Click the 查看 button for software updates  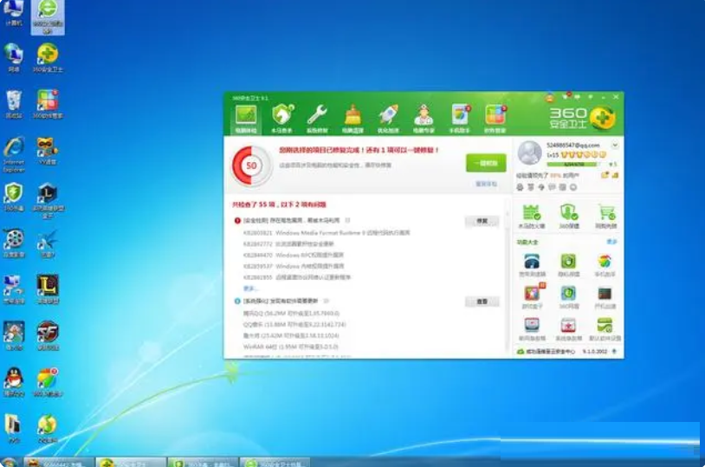(482, 302)
